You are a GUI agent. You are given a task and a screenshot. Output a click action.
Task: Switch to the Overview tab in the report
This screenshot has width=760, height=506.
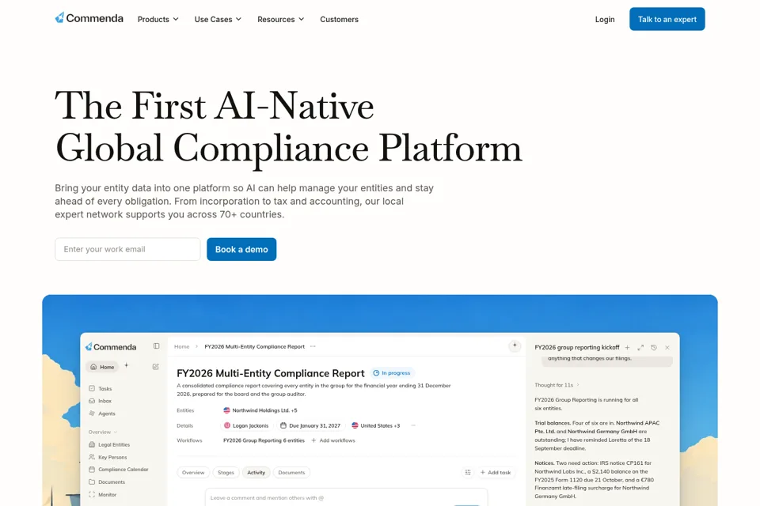click(193, 473)
